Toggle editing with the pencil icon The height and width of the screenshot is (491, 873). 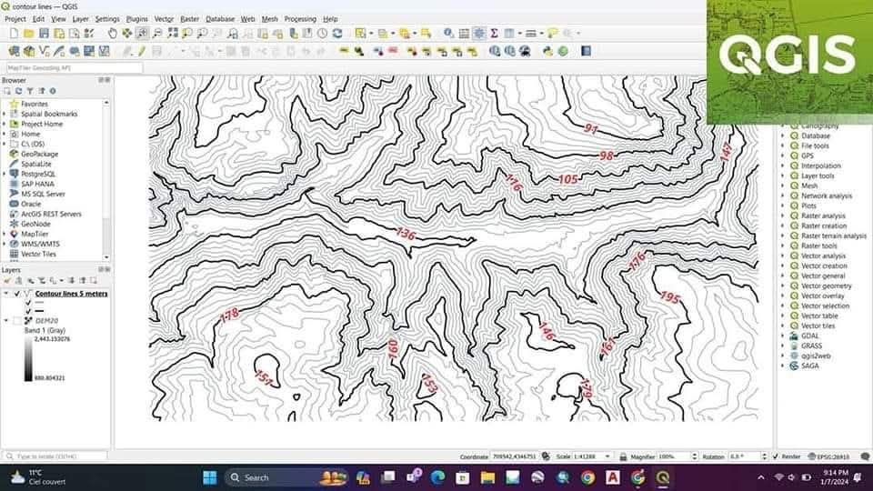pyautogui.click(x=142, y=51)
